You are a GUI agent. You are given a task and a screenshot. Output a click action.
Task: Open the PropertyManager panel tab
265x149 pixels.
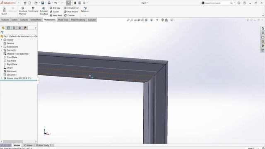pos(9,28)
